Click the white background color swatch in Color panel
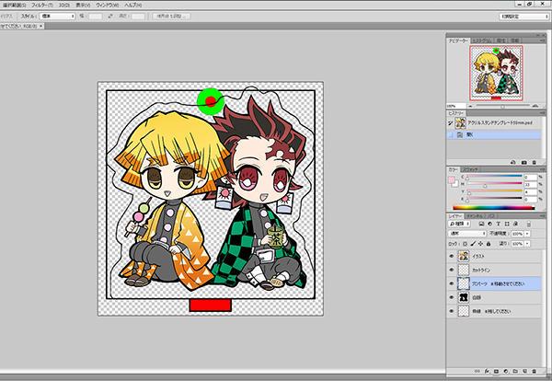Image resolution: width=552 pixels, height=381 pixels. tap(456, 184)
